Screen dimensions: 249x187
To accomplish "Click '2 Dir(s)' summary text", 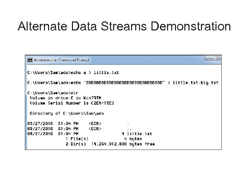I will click(76, 144).
